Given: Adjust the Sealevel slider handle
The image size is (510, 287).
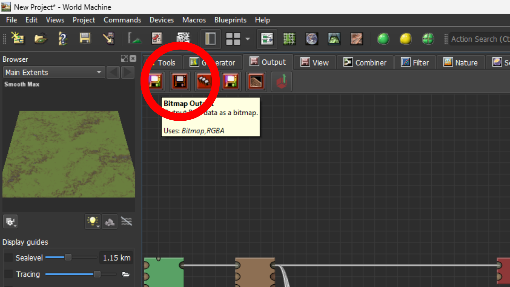Looking at the screenshot, I should (69, 258).
